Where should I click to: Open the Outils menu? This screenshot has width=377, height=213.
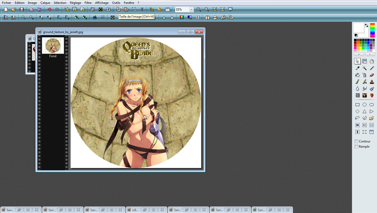point(116,3)
